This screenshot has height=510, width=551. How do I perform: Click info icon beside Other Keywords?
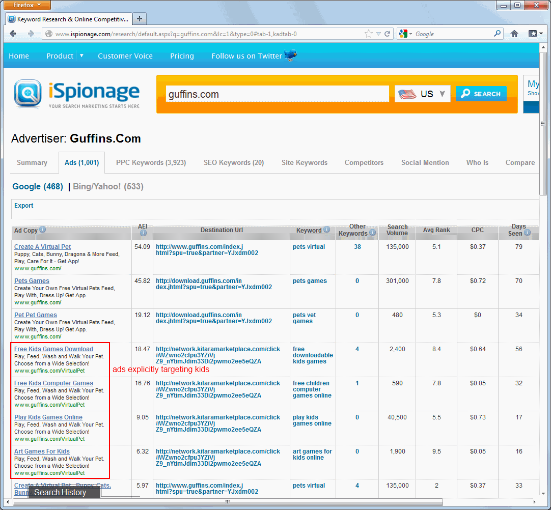372,233
